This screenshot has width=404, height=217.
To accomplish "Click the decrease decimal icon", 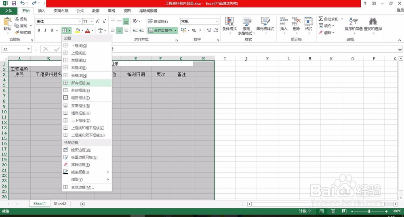I will [216, 30].
